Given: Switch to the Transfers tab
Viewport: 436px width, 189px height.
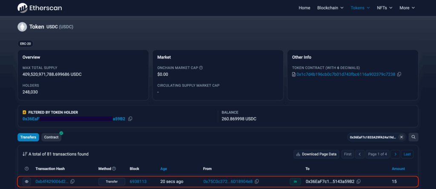Looking at the screenshot, I should click(x=29, y=137).
